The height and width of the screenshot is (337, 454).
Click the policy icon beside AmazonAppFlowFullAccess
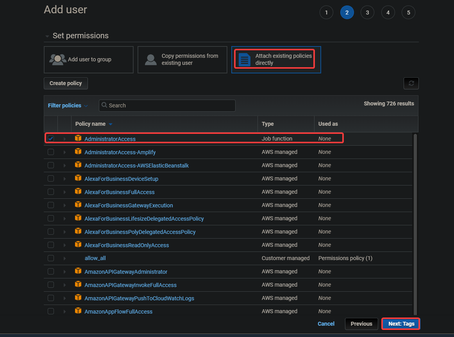[x=78, y=311]
